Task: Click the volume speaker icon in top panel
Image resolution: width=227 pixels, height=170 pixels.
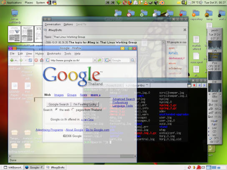Action: point(201,2)
